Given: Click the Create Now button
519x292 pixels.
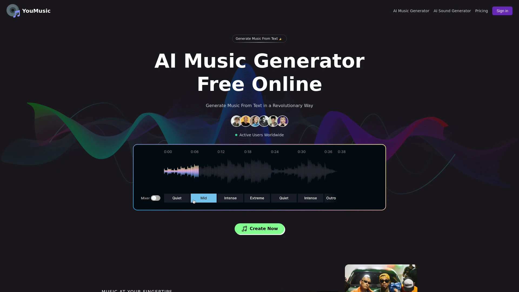Looking at the screenshot, I should [259, 228].
